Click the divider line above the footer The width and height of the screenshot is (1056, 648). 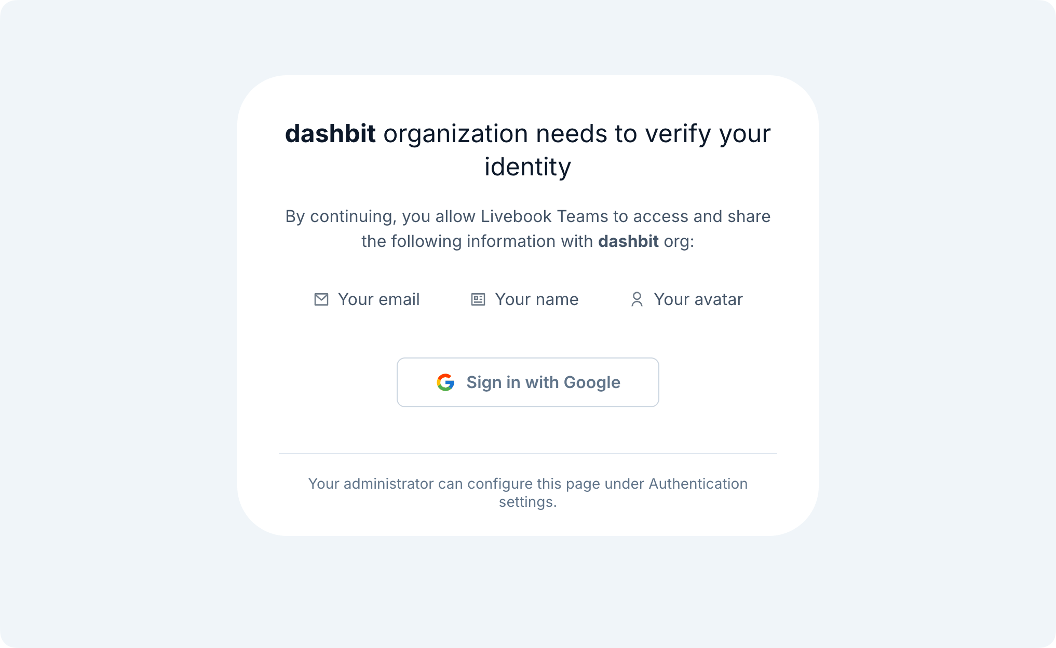tap(527, 453)
